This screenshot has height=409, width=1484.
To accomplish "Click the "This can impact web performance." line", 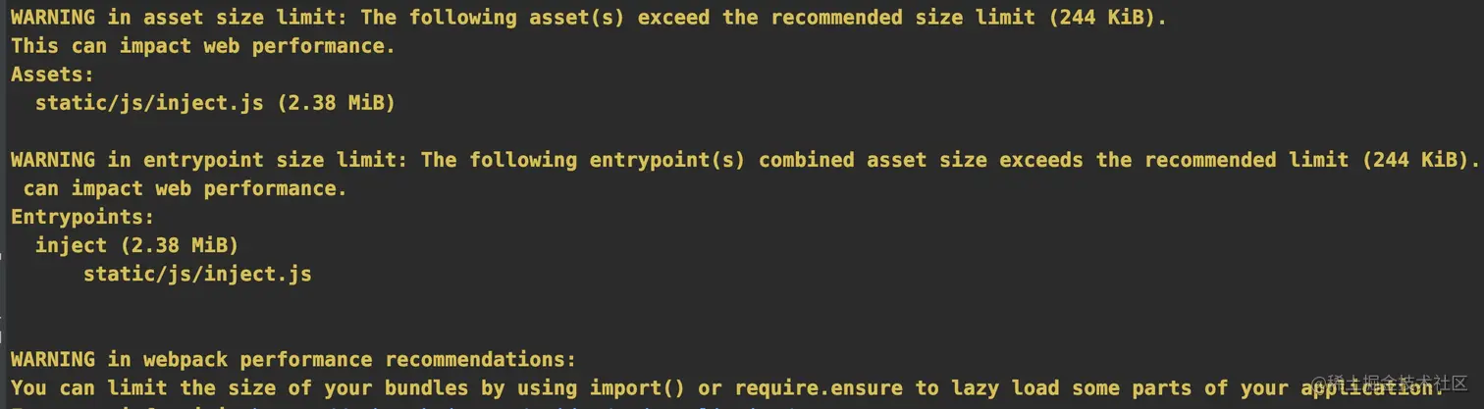I will [203, 45].
